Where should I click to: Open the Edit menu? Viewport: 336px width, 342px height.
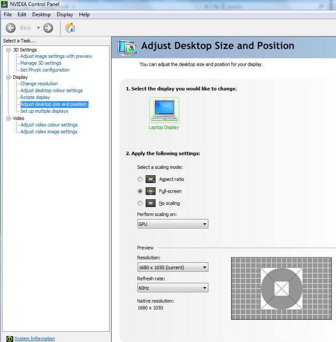(x=22, y=15)
